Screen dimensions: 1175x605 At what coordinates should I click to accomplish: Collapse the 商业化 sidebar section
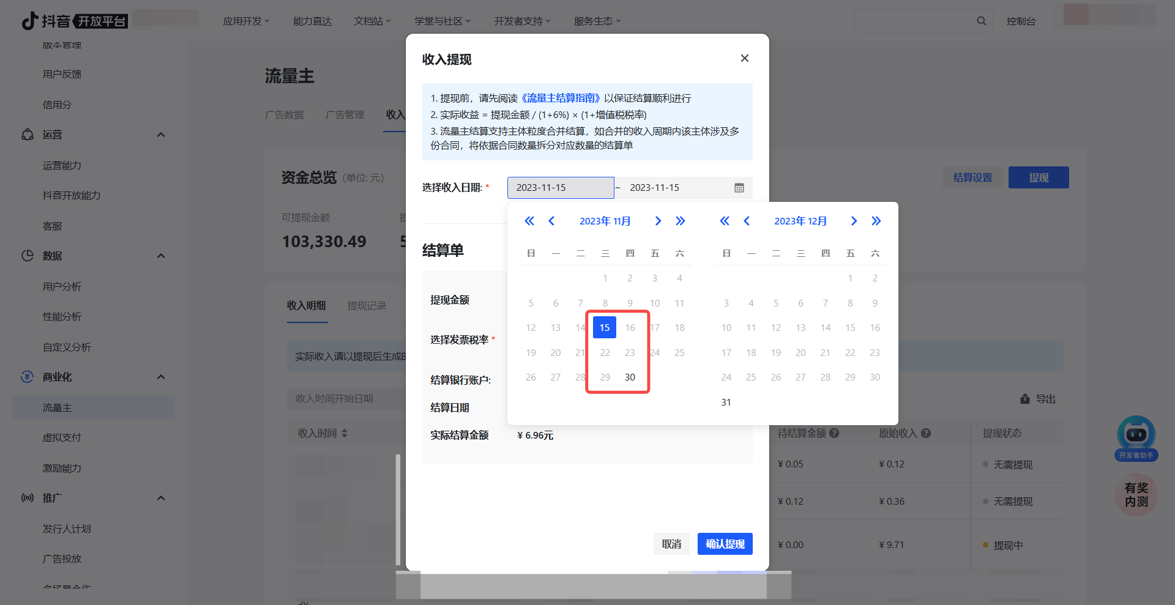click(161, 377)
